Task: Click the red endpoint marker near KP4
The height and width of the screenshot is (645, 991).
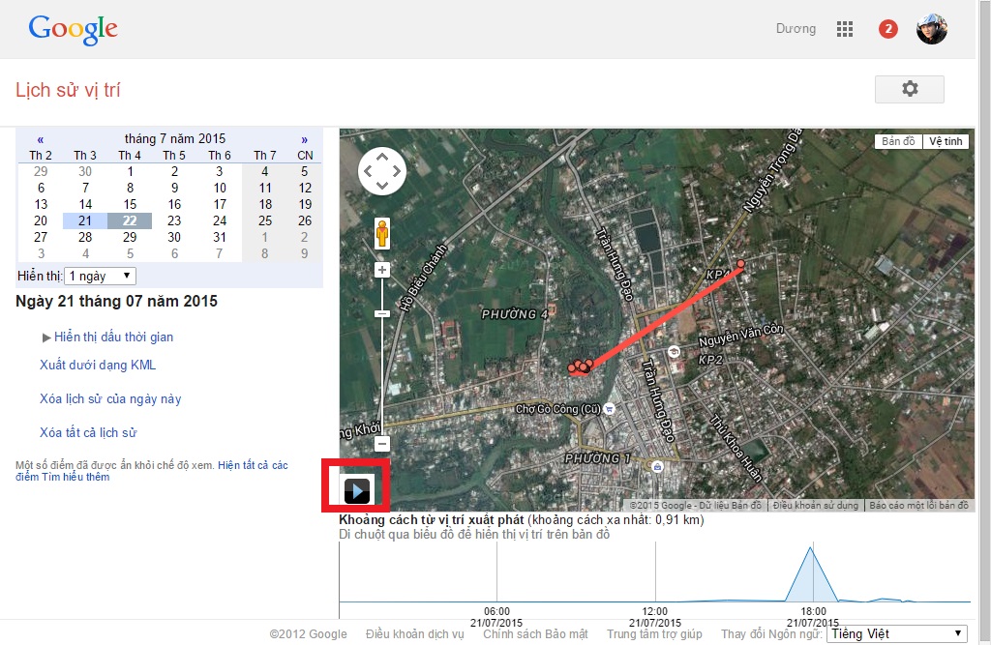Action: [x=740, y=263]
